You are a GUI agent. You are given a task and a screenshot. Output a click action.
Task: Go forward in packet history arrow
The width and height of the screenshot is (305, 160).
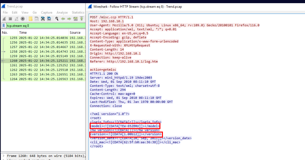[x=69, y=19]
